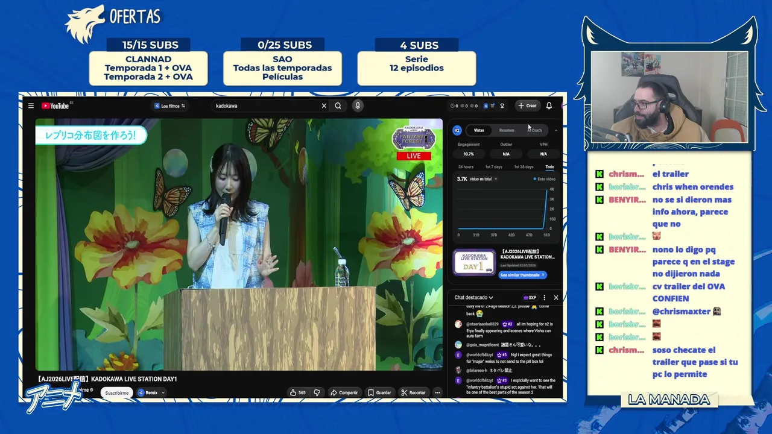
Task: Open the 'Los filtros' filter button
Action: (169, 105)
